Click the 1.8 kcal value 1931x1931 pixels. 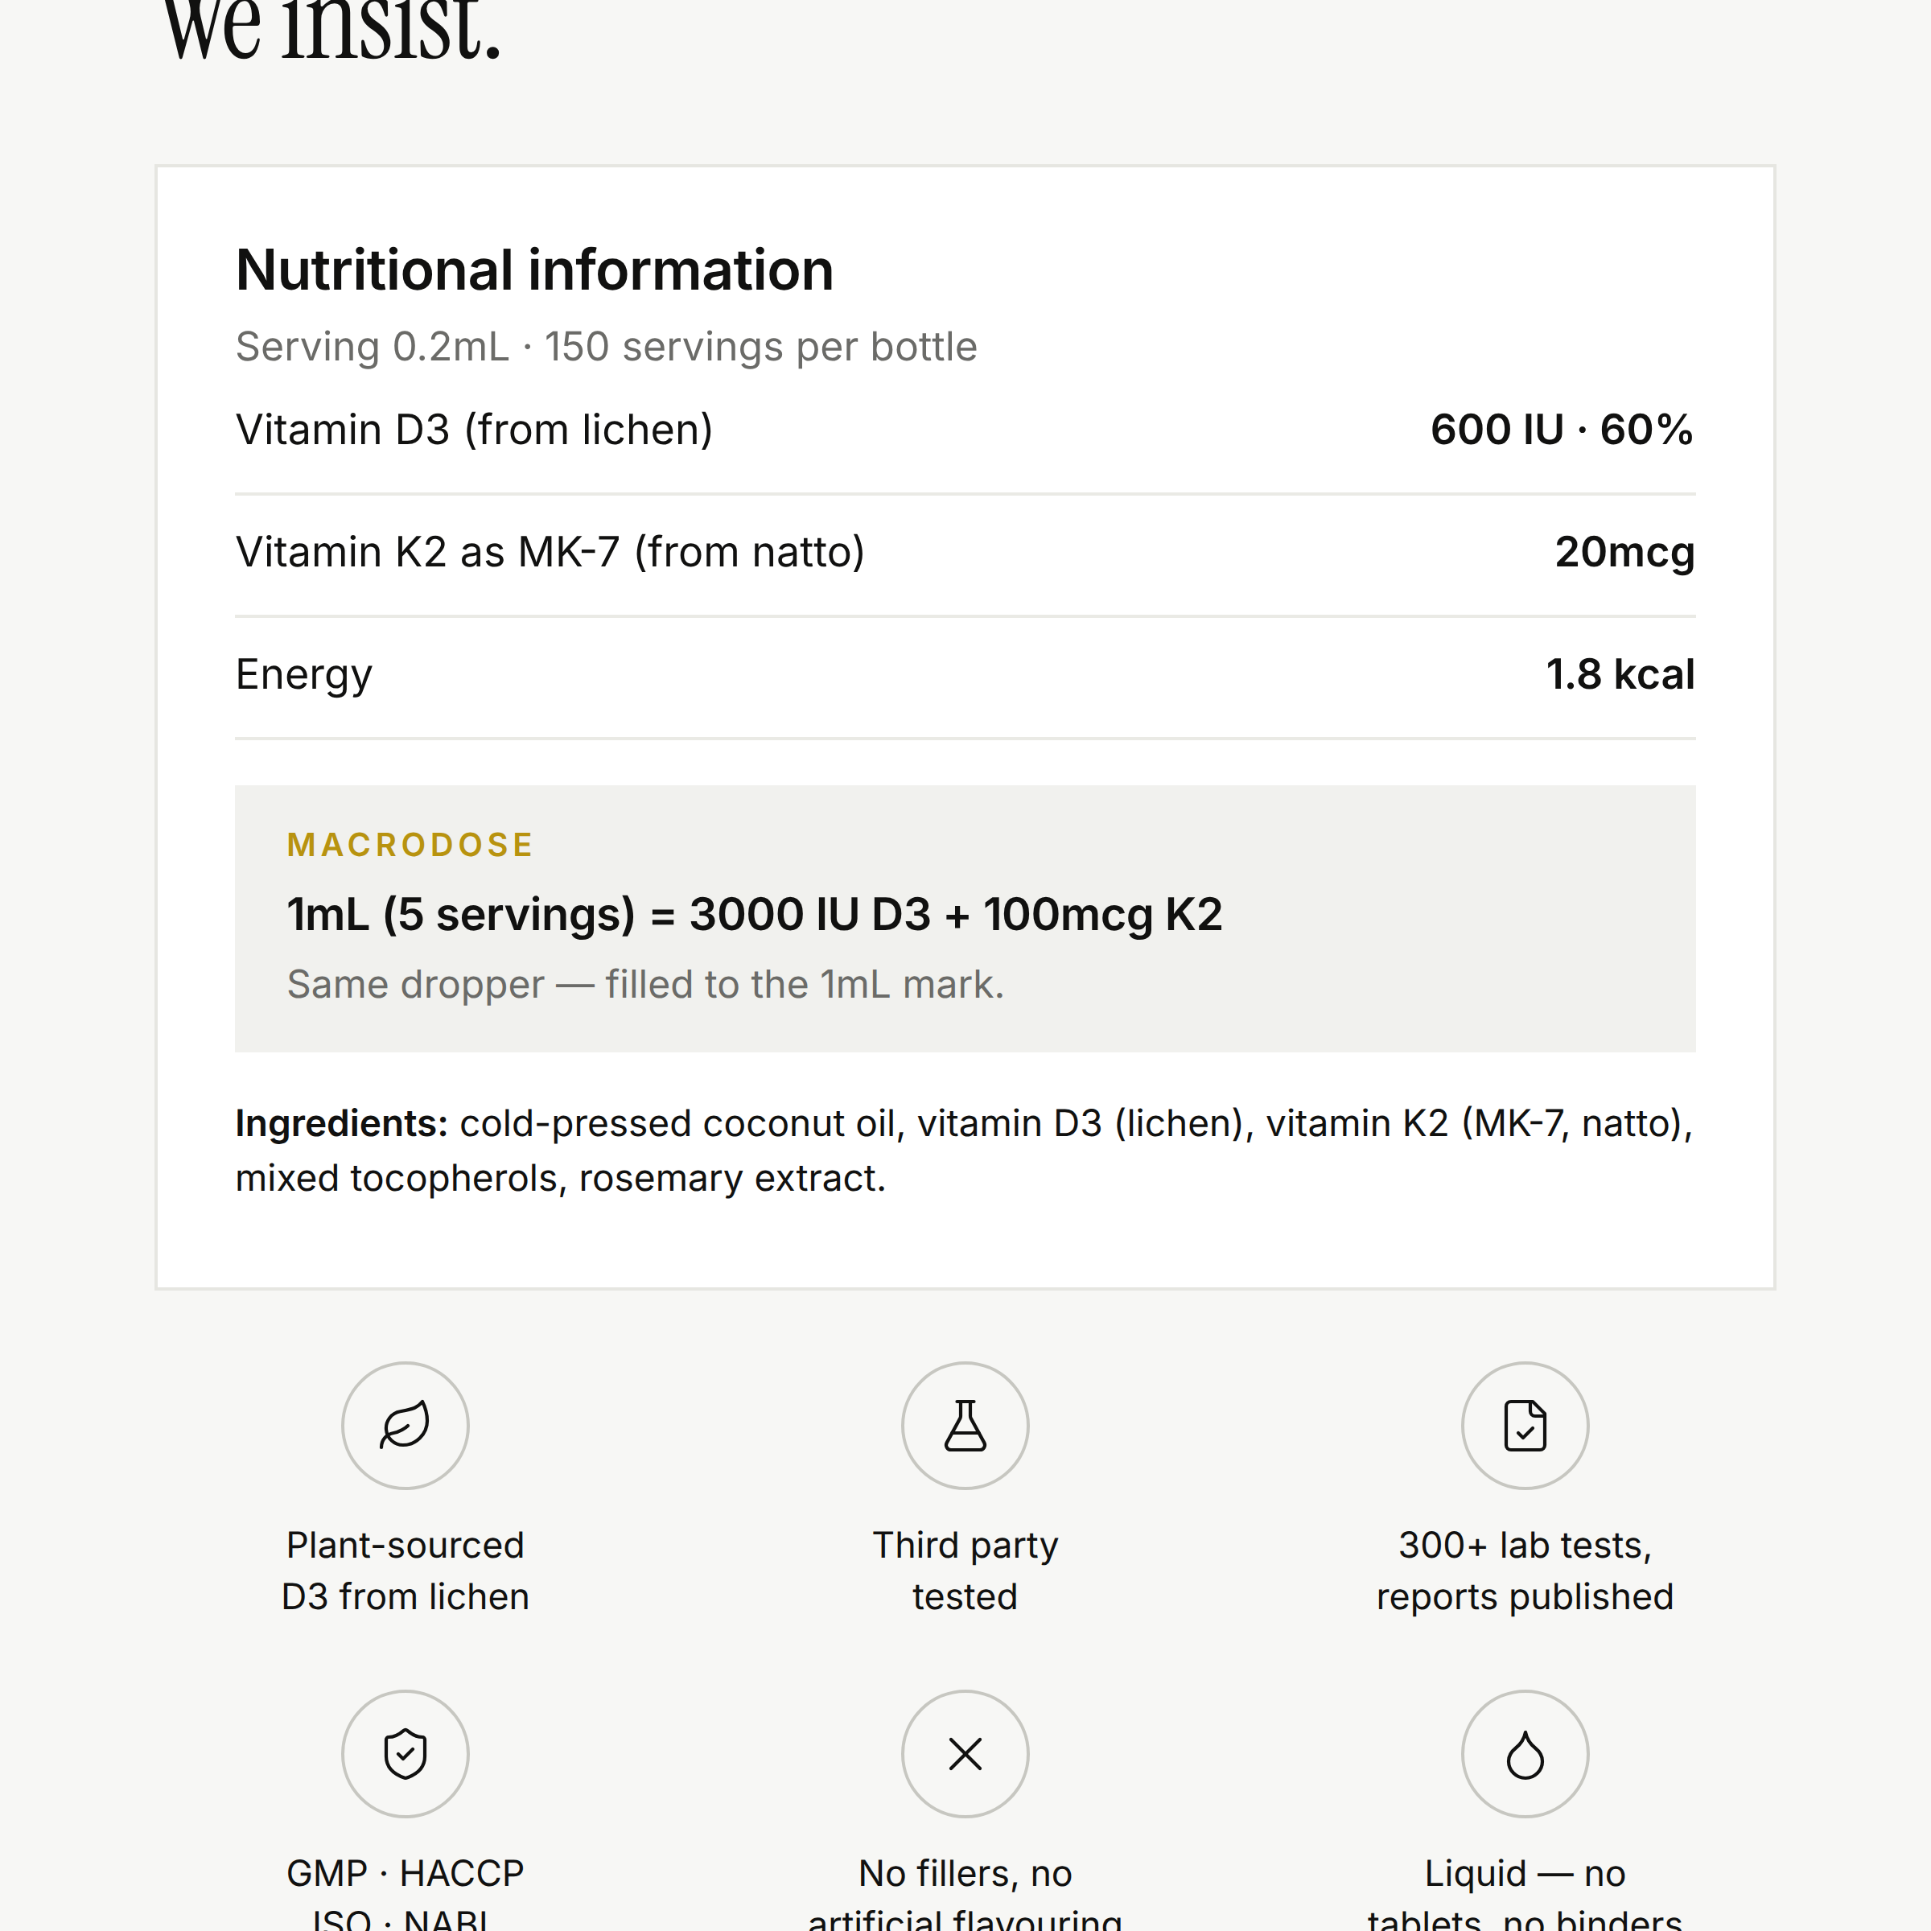click(1620, 675)
